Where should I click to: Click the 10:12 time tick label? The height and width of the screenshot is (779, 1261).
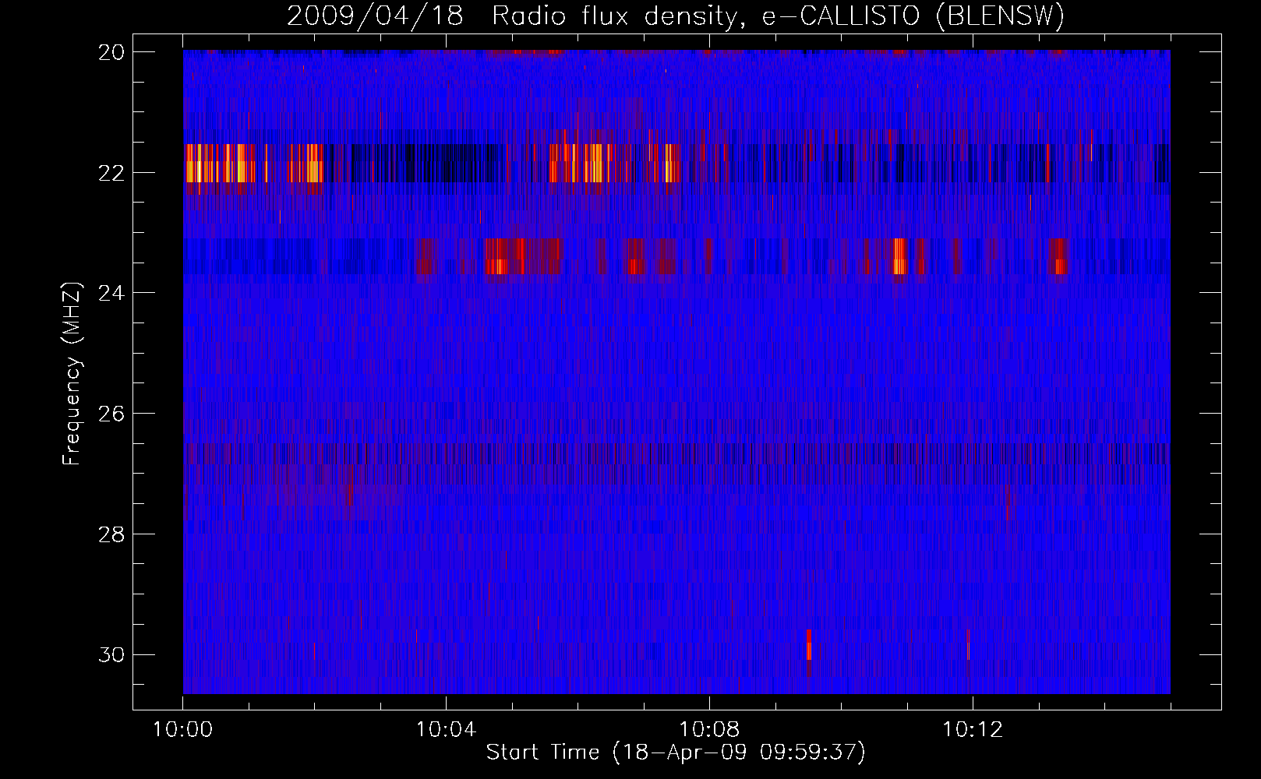click(x=973, y=730)
